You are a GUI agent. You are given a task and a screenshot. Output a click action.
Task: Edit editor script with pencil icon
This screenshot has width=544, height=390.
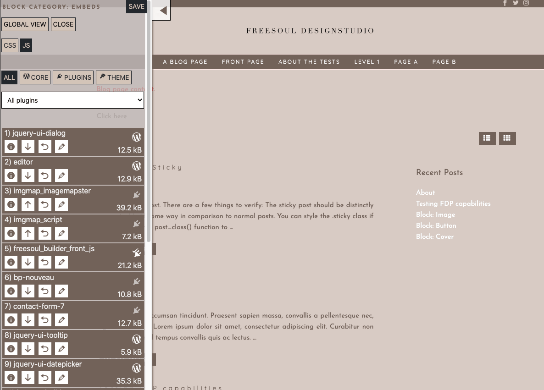[61, 176]
